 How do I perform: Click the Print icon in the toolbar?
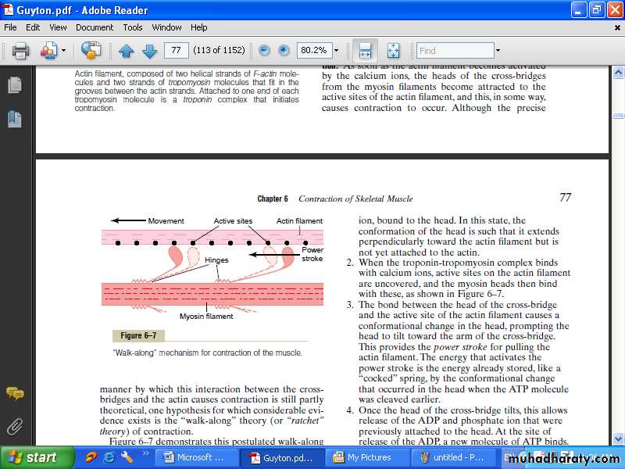pos(20,51)
